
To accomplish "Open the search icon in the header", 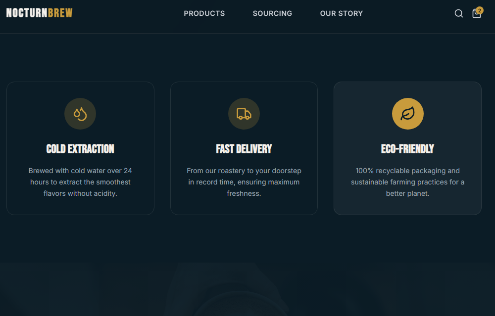I will pyautogui.click(x=459, y=13).
